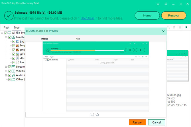Uncheck the ico checkbox
Screen dimensions: 191x127
tap(14, 63)
